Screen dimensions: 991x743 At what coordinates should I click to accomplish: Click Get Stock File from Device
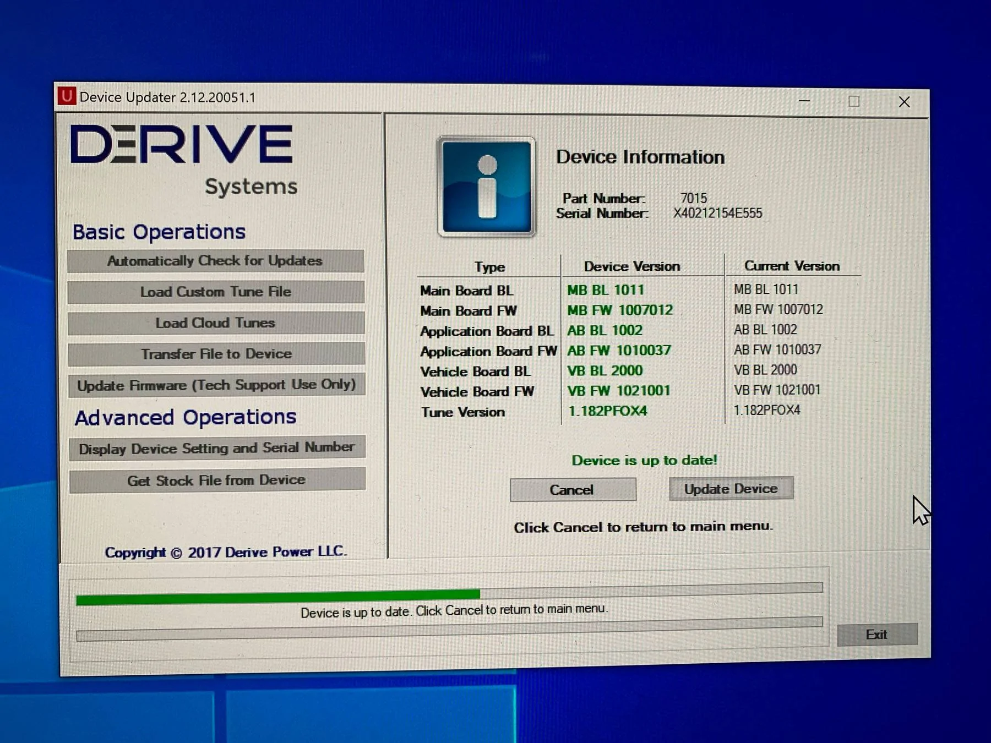point(217,480)
